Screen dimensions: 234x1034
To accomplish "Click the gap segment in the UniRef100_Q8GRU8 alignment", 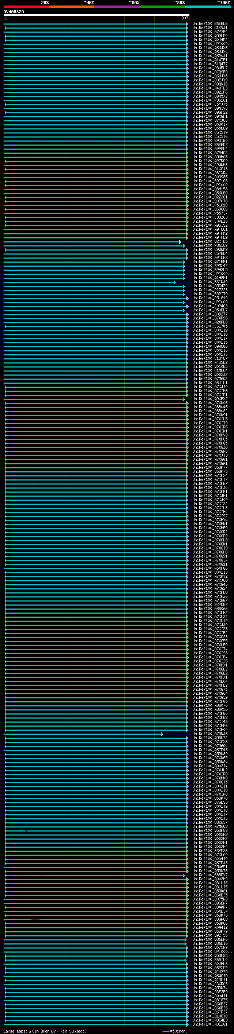I will click(35, 920).
